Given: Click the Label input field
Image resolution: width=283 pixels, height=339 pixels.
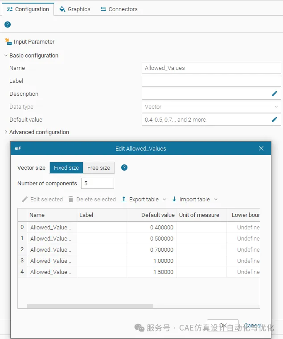Looking at the screenshot, I should pos(211,81).
